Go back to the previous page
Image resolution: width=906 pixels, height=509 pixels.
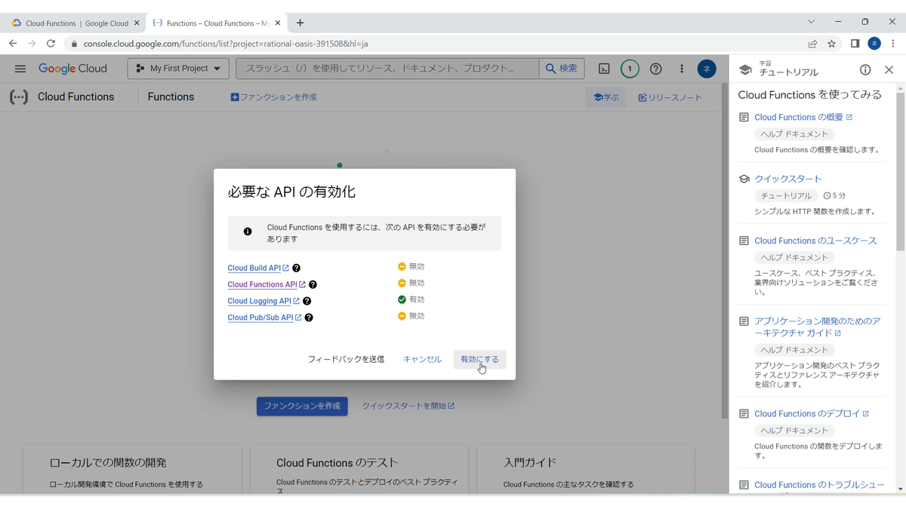pyautogui.click(x=13, y=44)
